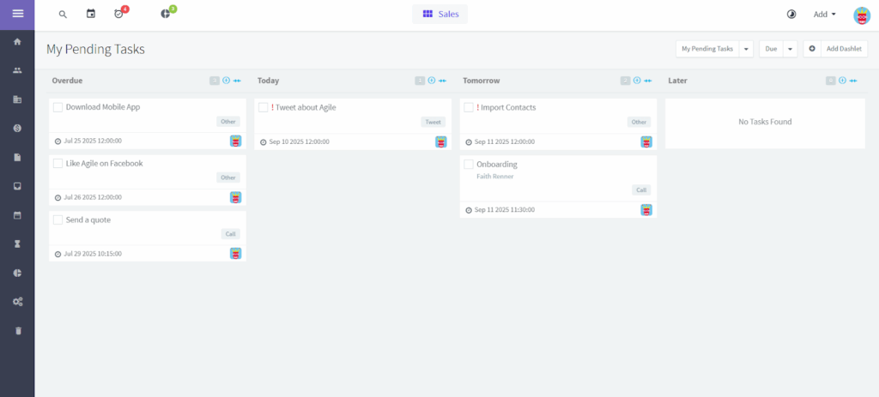Mark Tweet about Agile as complete
This screenshot has width=879, height=397.
(x=264, y=107)
